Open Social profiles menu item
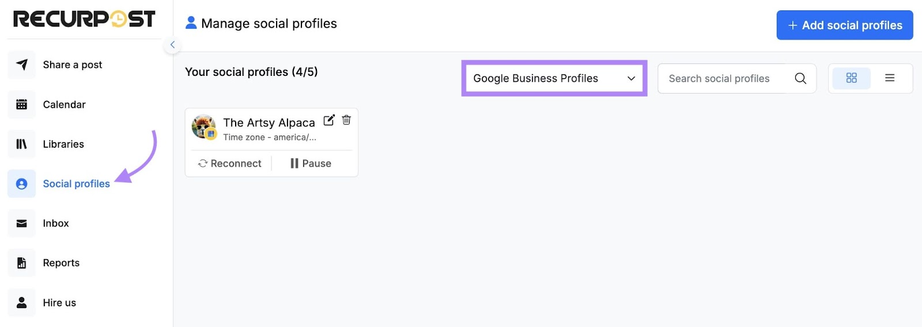 [76, 184]
